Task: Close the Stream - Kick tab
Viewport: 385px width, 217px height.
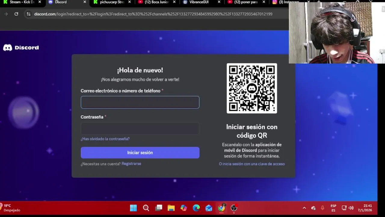Action: pyautogui.click(x=40, y=2)
